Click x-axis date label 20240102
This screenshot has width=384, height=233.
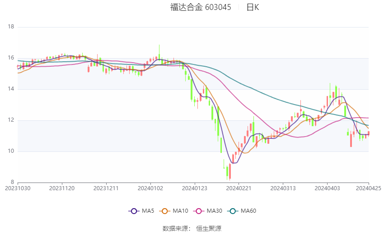click(150, 188)
